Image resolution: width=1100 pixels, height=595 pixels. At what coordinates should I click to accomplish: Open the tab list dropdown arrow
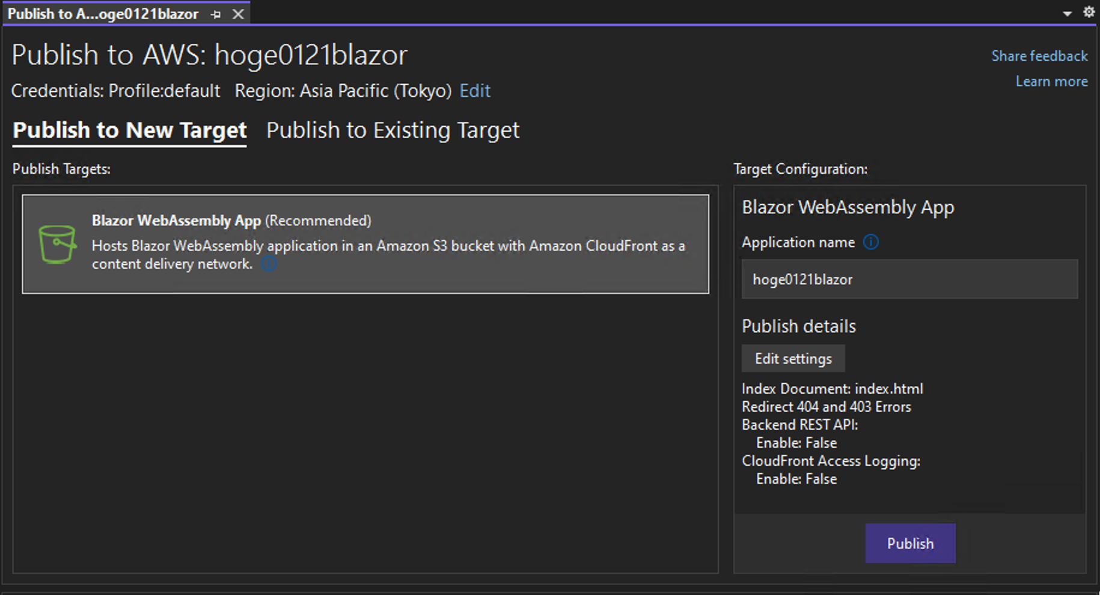[1067, 13]
